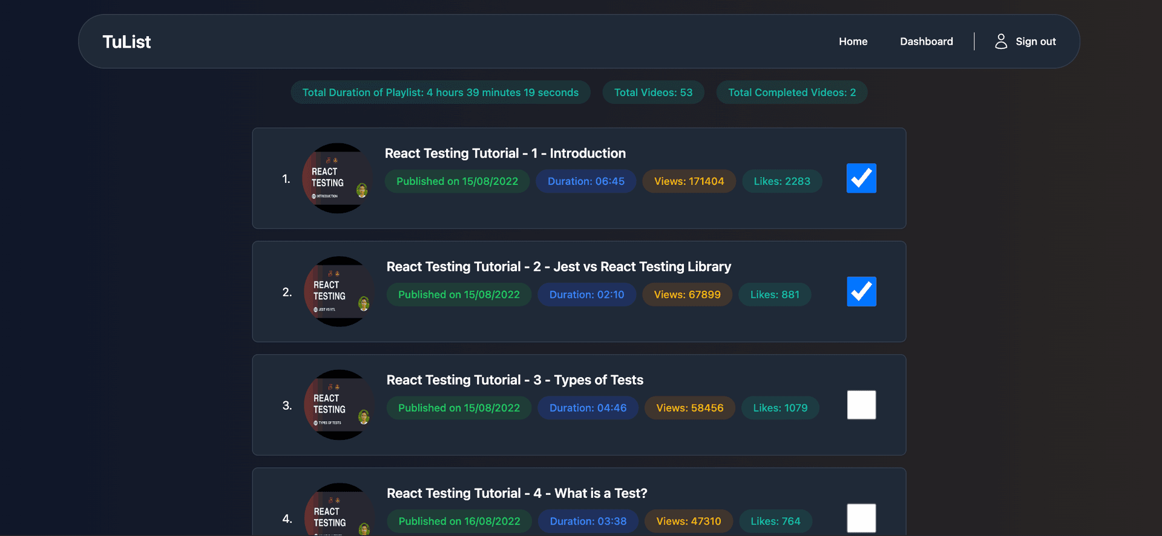
Task: Click Views: 47310 badge
Action: 689,521
